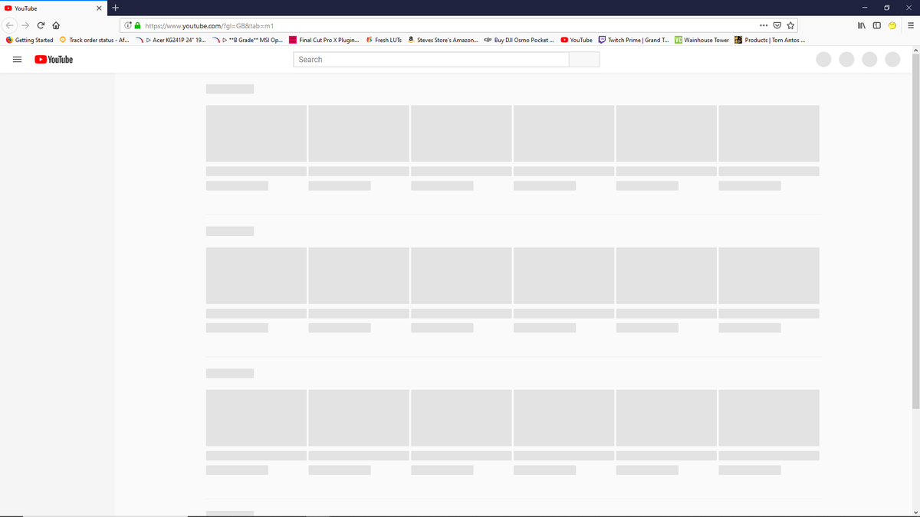The height and width of the screenshot is (517, 920).
Task: Open Steves Store's Amazon bookmark
Action: pyautogui.click(x=443, y=40)
